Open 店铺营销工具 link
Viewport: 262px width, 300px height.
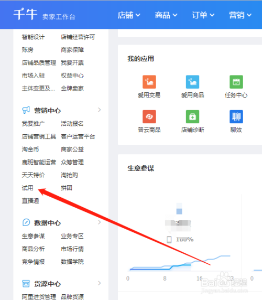pyautogui.click(x=39, y=136)
